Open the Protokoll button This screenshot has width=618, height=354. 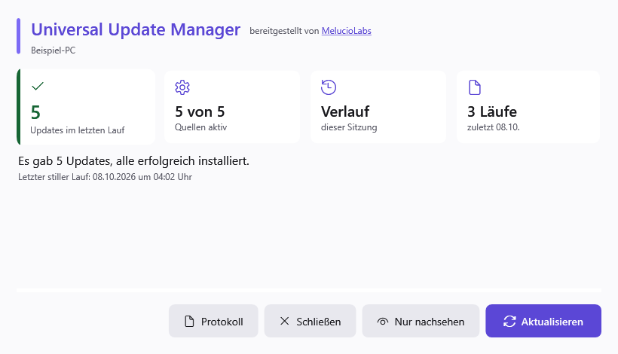click(x=213, y=321)
